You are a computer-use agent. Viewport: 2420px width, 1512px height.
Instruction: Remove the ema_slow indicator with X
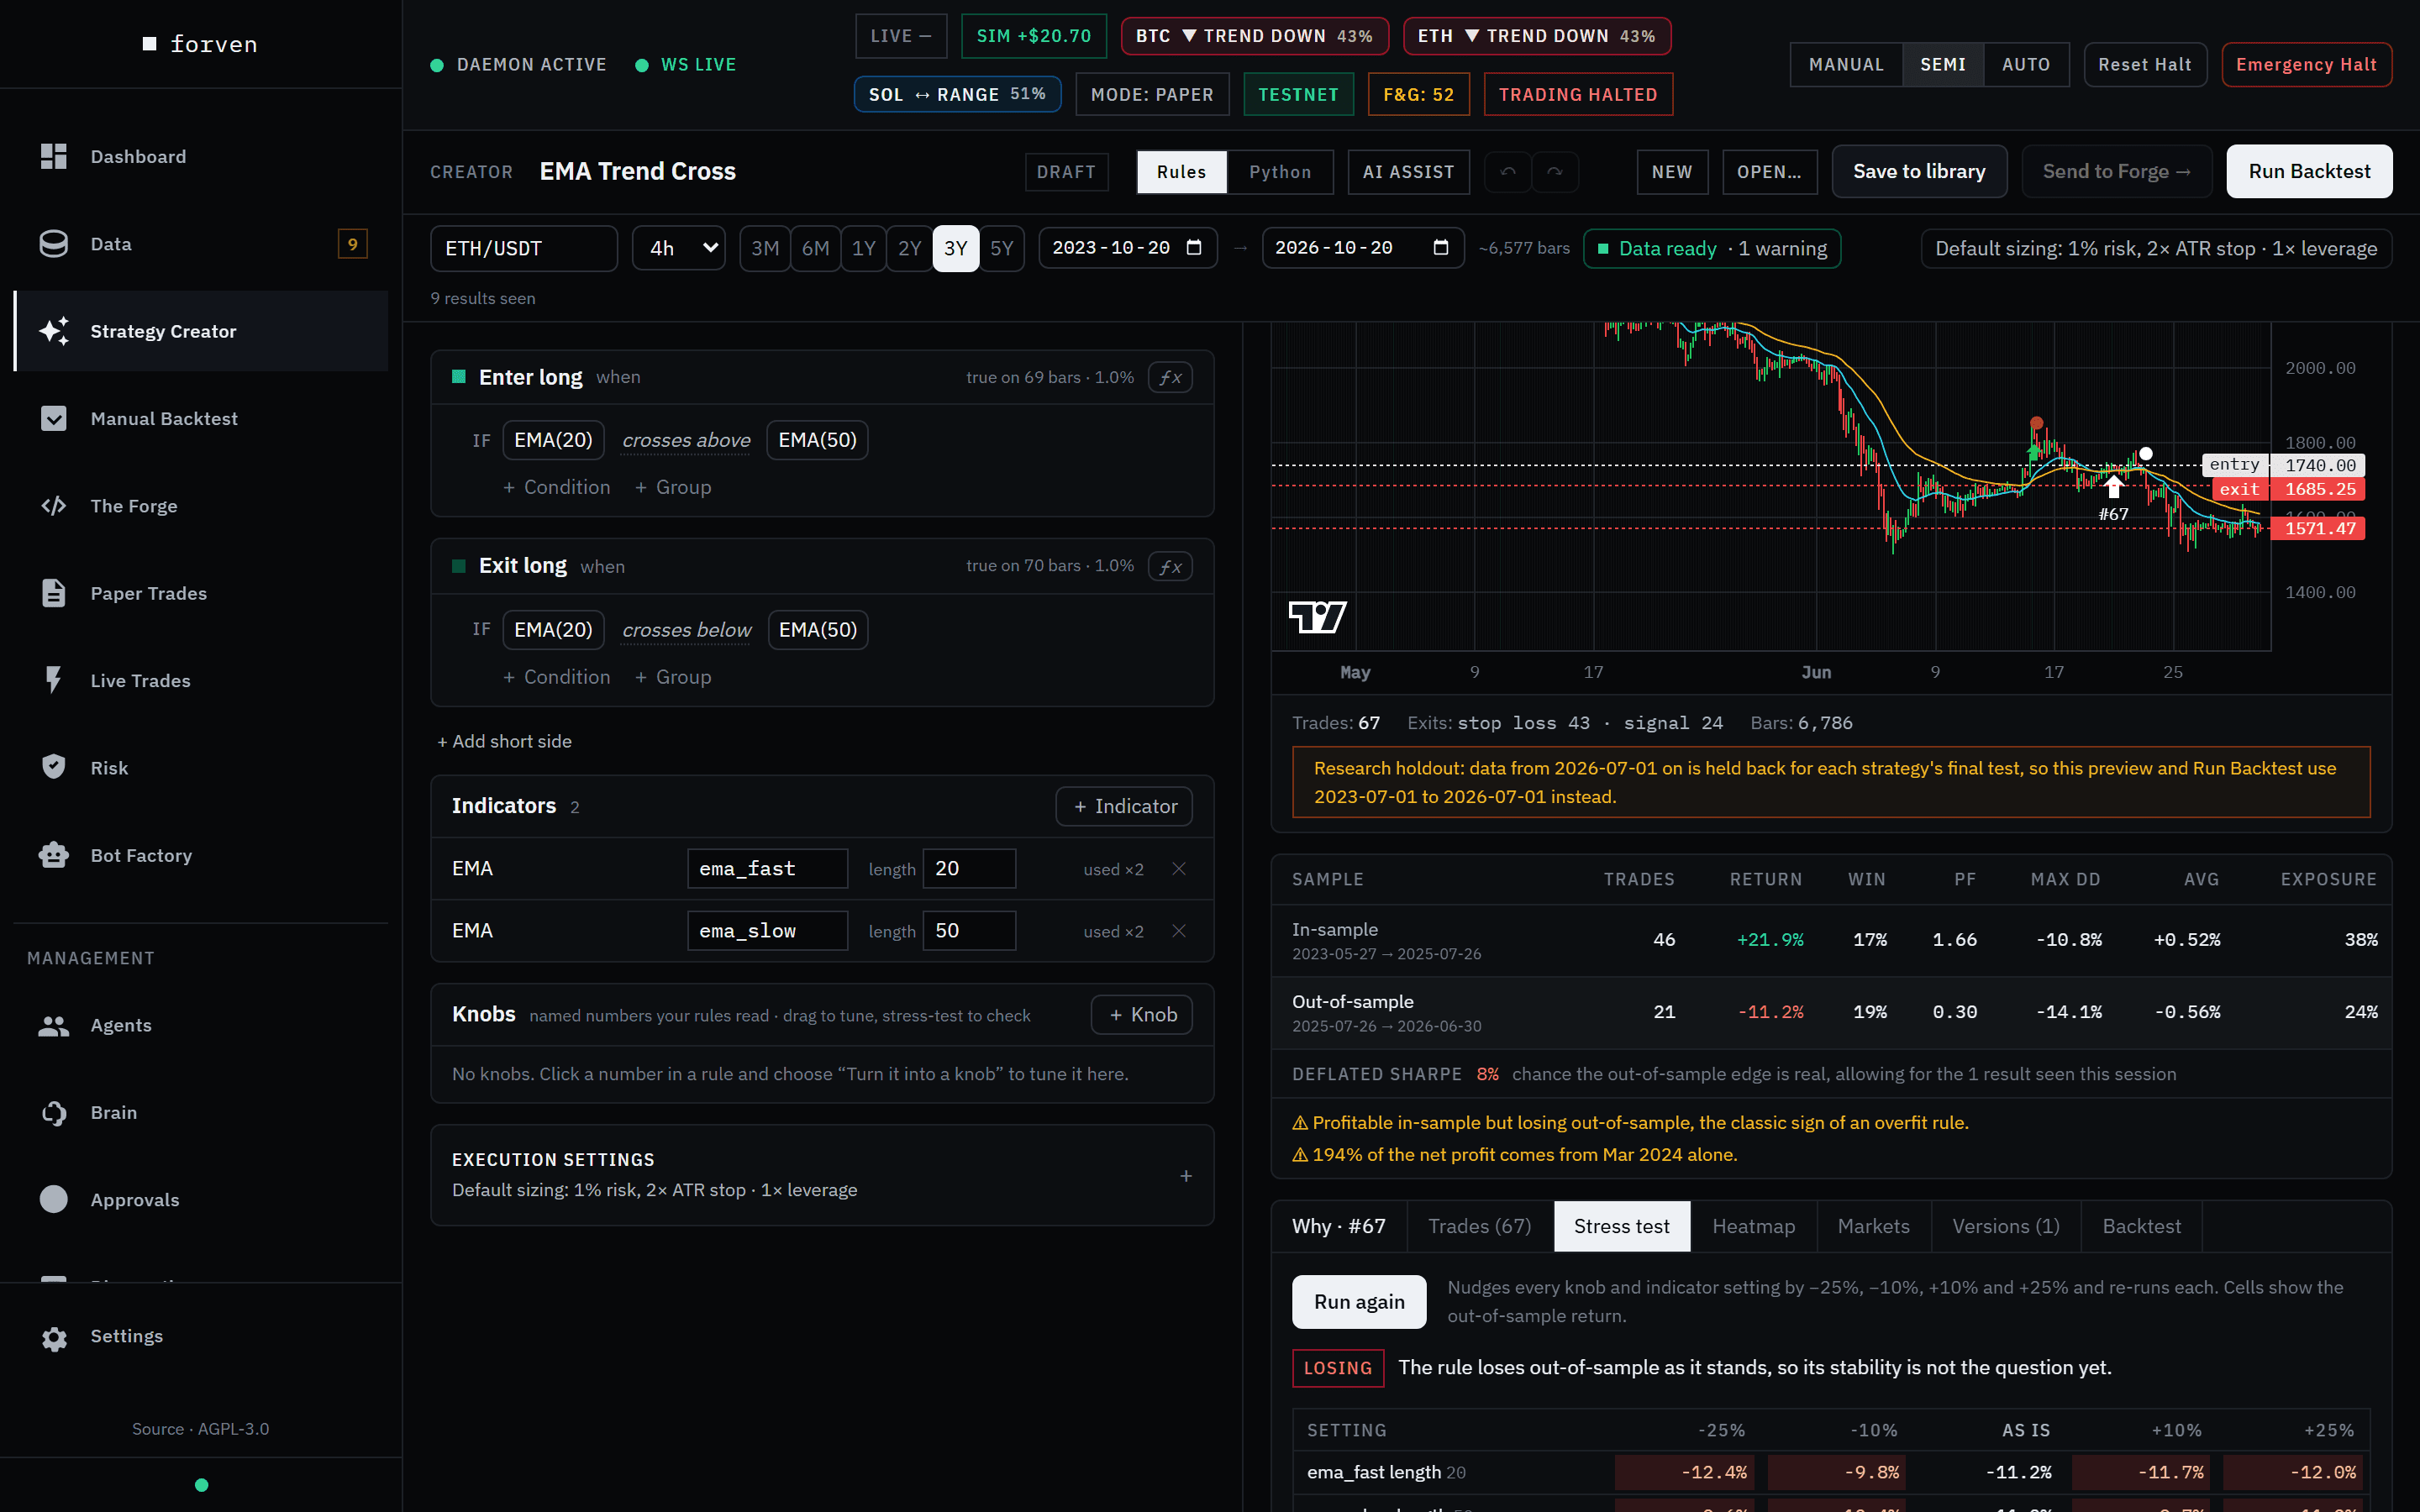click(1179, 931)
